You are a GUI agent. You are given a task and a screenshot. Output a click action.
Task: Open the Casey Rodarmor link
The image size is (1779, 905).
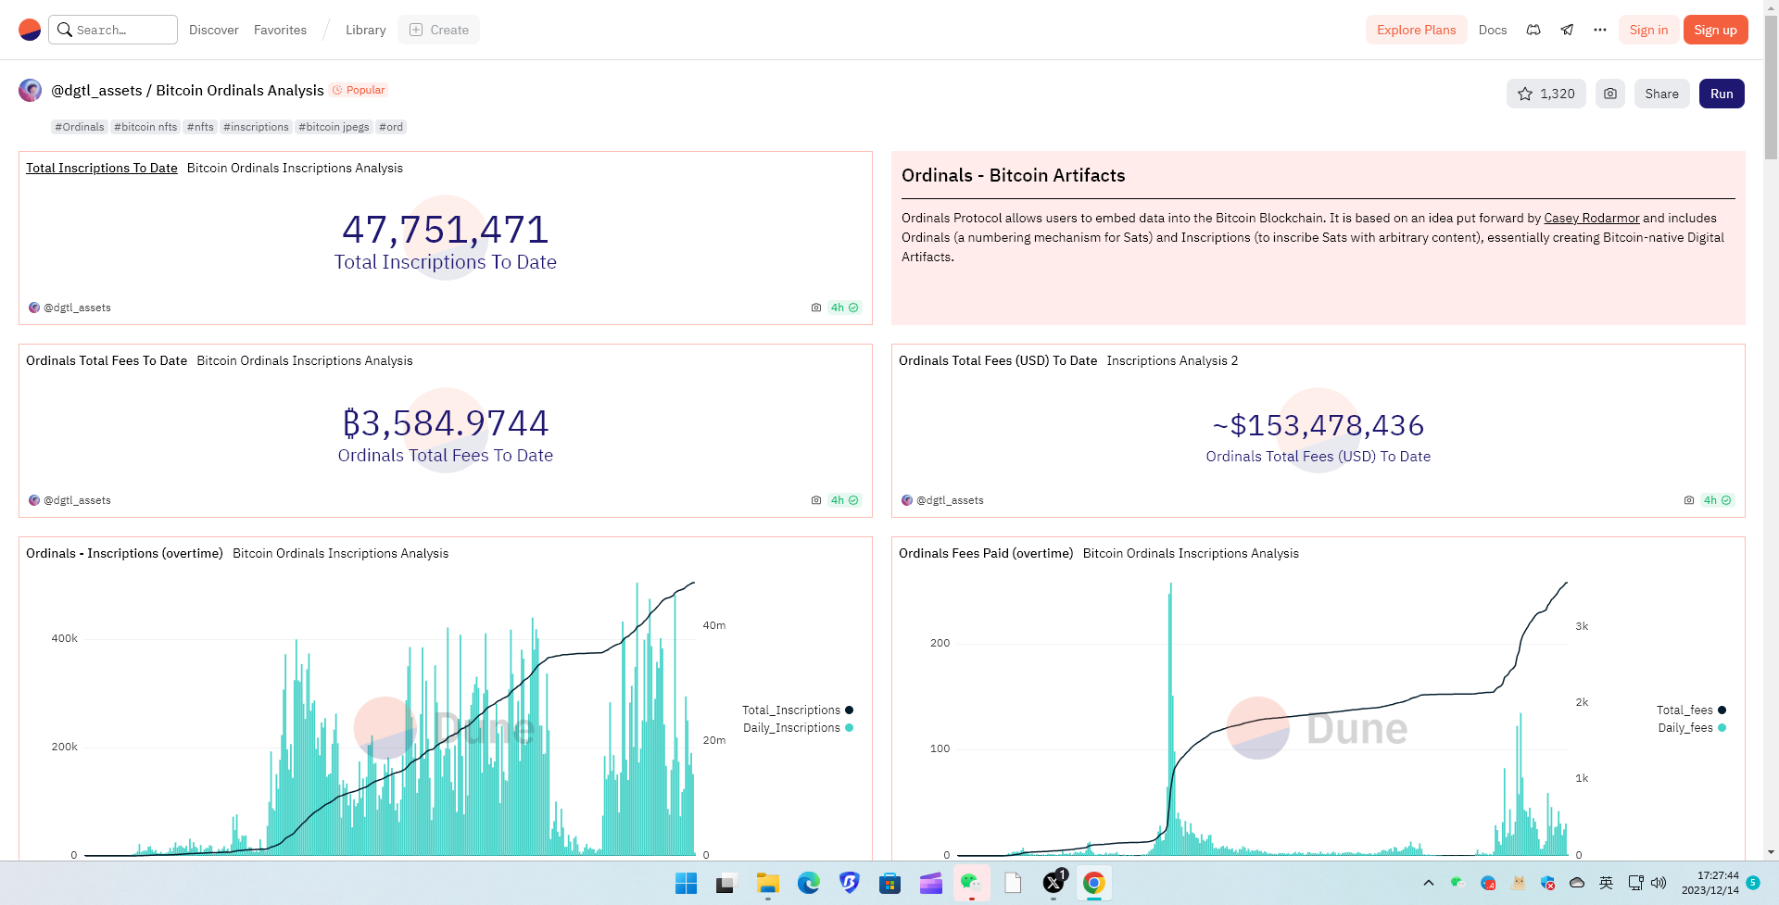(x=1591, y=218)
